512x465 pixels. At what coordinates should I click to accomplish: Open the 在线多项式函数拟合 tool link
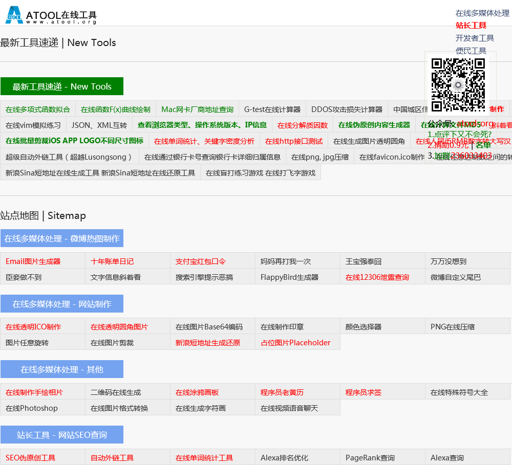click(38, 109)
